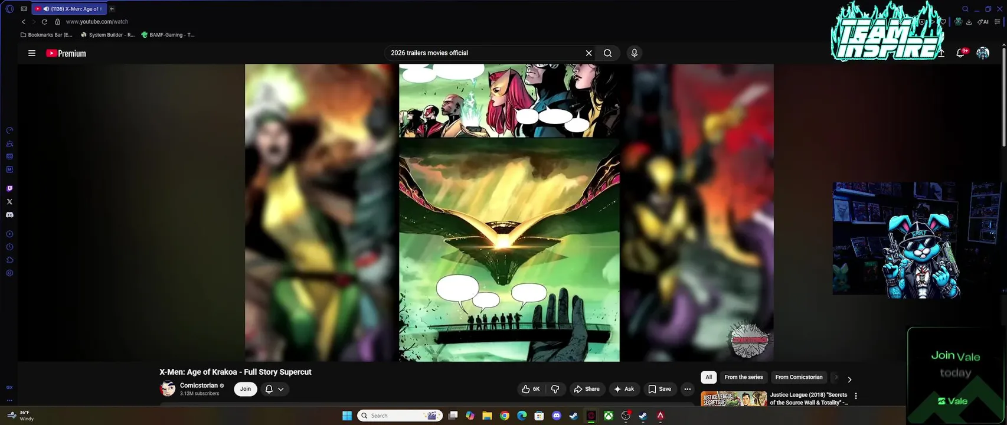
Task: Click the Ask button
Action: pos(624,389)
